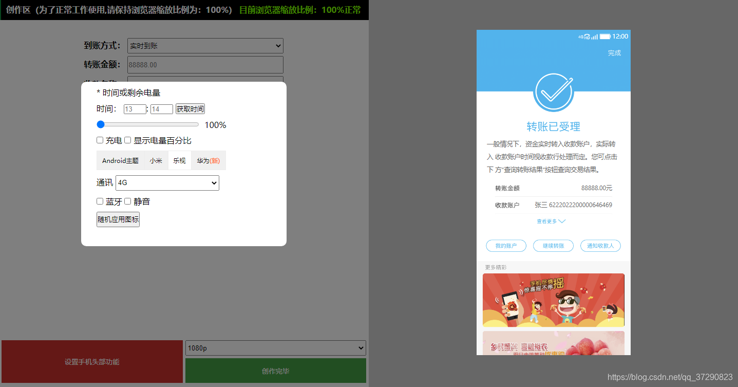Click the 更多精彩 section label

pyautogui.click(x=496, y=267)
